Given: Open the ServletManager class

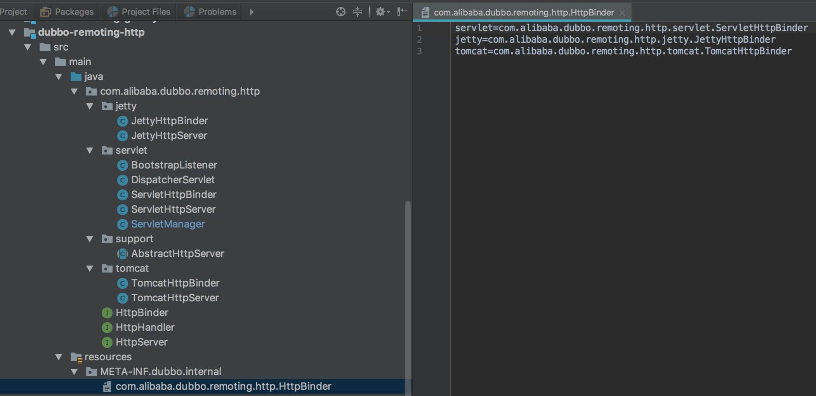Looking at the screenshot, I should point(168,224).
